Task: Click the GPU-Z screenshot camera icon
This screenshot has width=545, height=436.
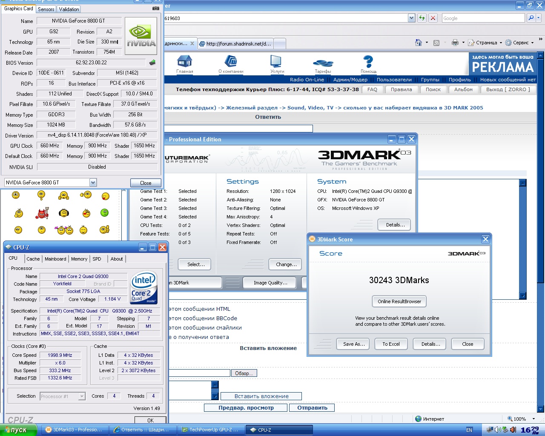Action: tap(156, 8)
